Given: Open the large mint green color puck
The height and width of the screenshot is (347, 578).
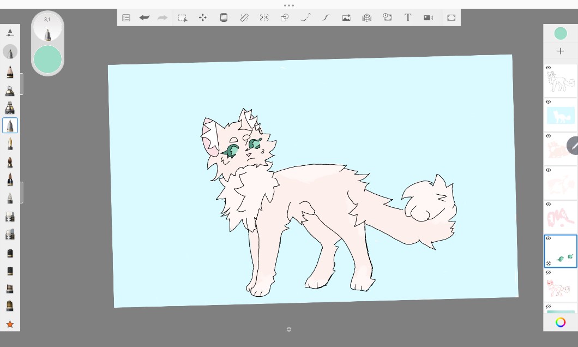Looking at the screenshot, I should pos(47,59).
